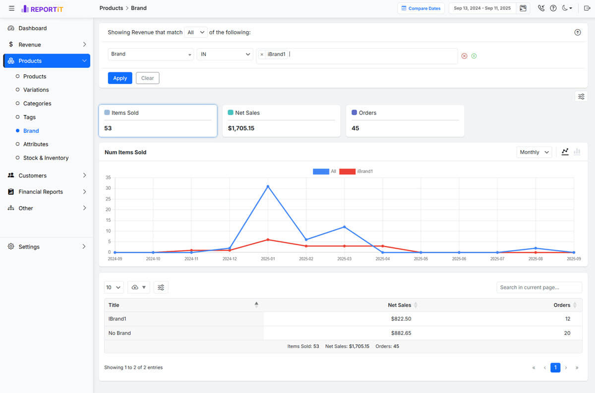Open table export cloud download dropdown
Image resolution: width=595 pixels, height=393 pixels.
[139, 287]
